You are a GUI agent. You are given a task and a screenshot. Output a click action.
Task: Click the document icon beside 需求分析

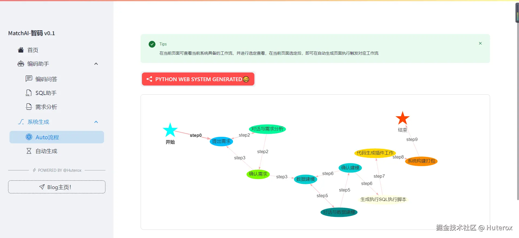click(29, 107)
